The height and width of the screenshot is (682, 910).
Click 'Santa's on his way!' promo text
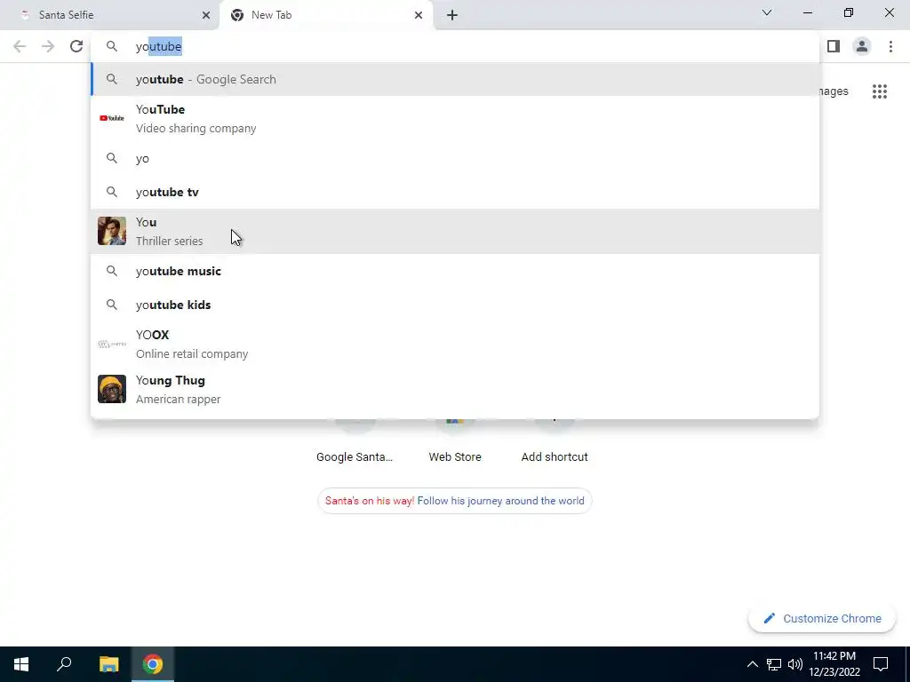coord(370,501)
